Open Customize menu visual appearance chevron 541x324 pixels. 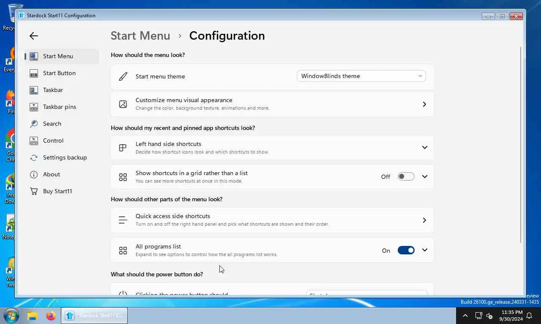tap(424, 104)
